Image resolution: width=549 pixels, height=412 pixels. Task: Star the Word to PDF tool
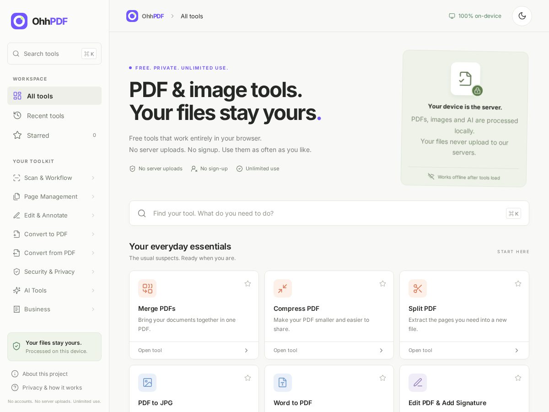point(382,378)
